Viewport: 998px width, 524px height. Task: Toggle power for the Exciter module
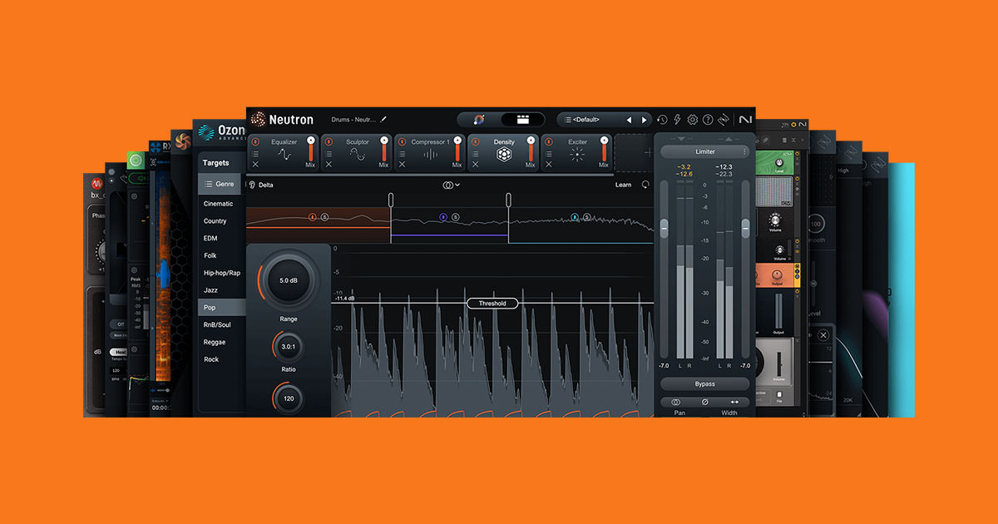(x=548, y=141)
